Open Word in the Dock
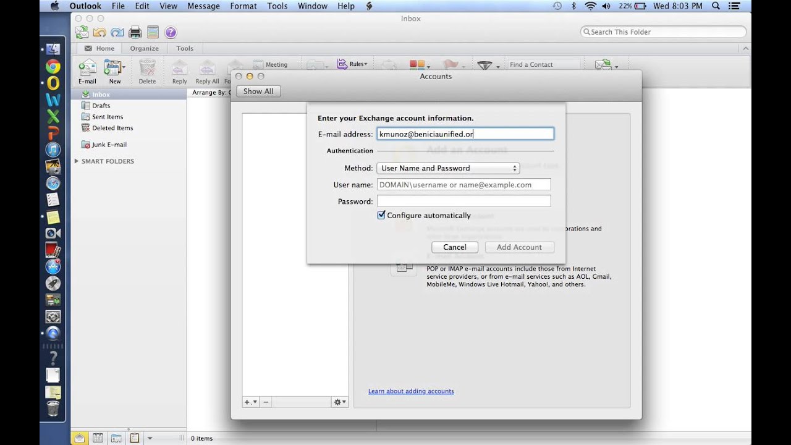Viewport: 791px width, 445px height. coord(53,100)
